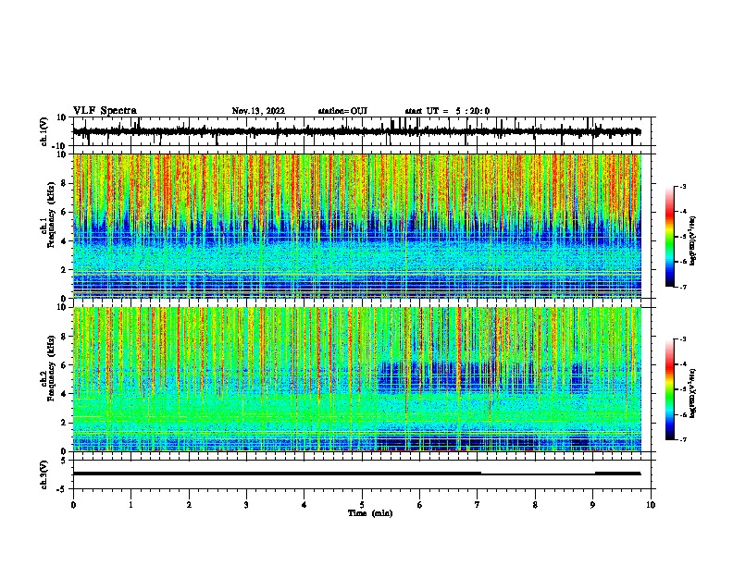
Task: Click the "2" tick on the time axis
Action: (x=189, y=505)
